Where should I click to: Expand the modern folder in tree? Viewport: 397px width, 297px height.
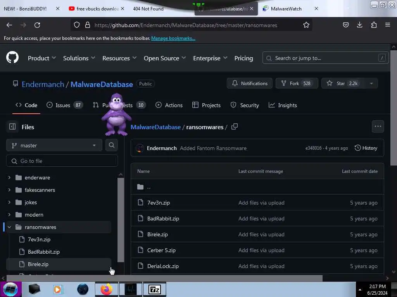[x=9, y=215]
